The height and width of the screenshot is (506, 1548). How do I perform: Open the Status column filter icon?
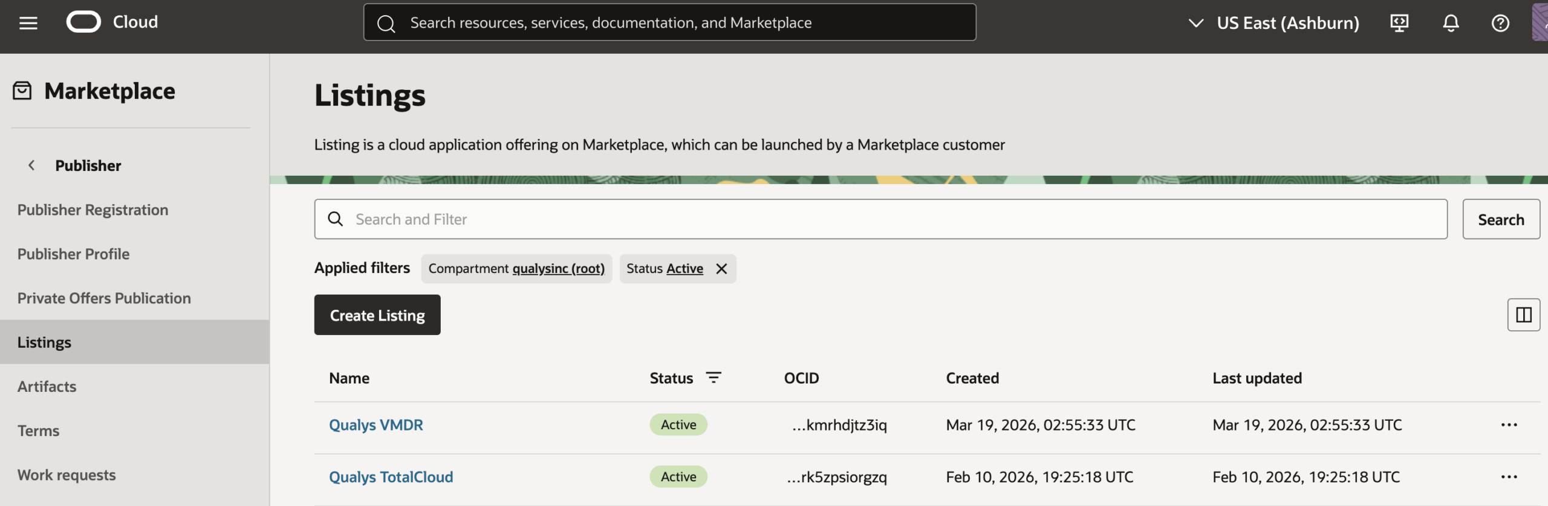(714, 378)
